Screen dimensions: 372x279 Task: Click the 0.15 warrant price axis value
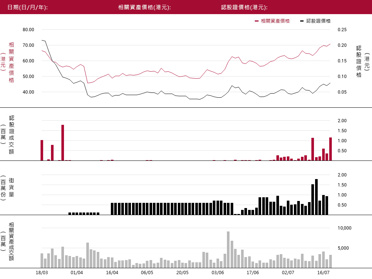click(342, 61)
